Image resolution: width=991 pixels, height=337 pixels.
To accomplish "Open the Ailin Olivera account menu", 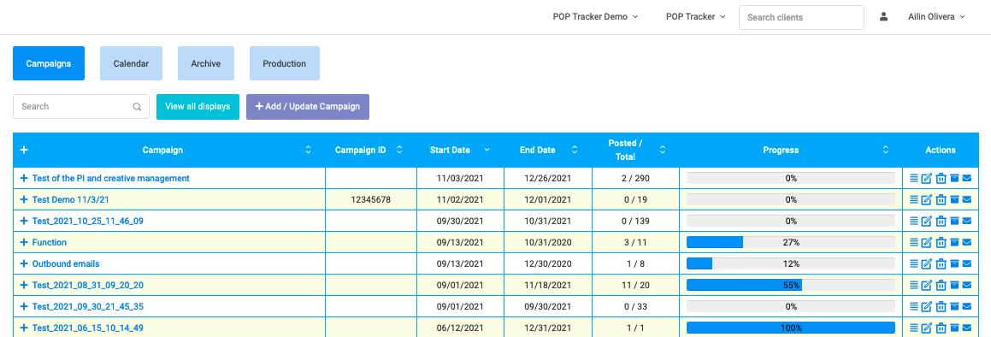I will coord(936,17).
